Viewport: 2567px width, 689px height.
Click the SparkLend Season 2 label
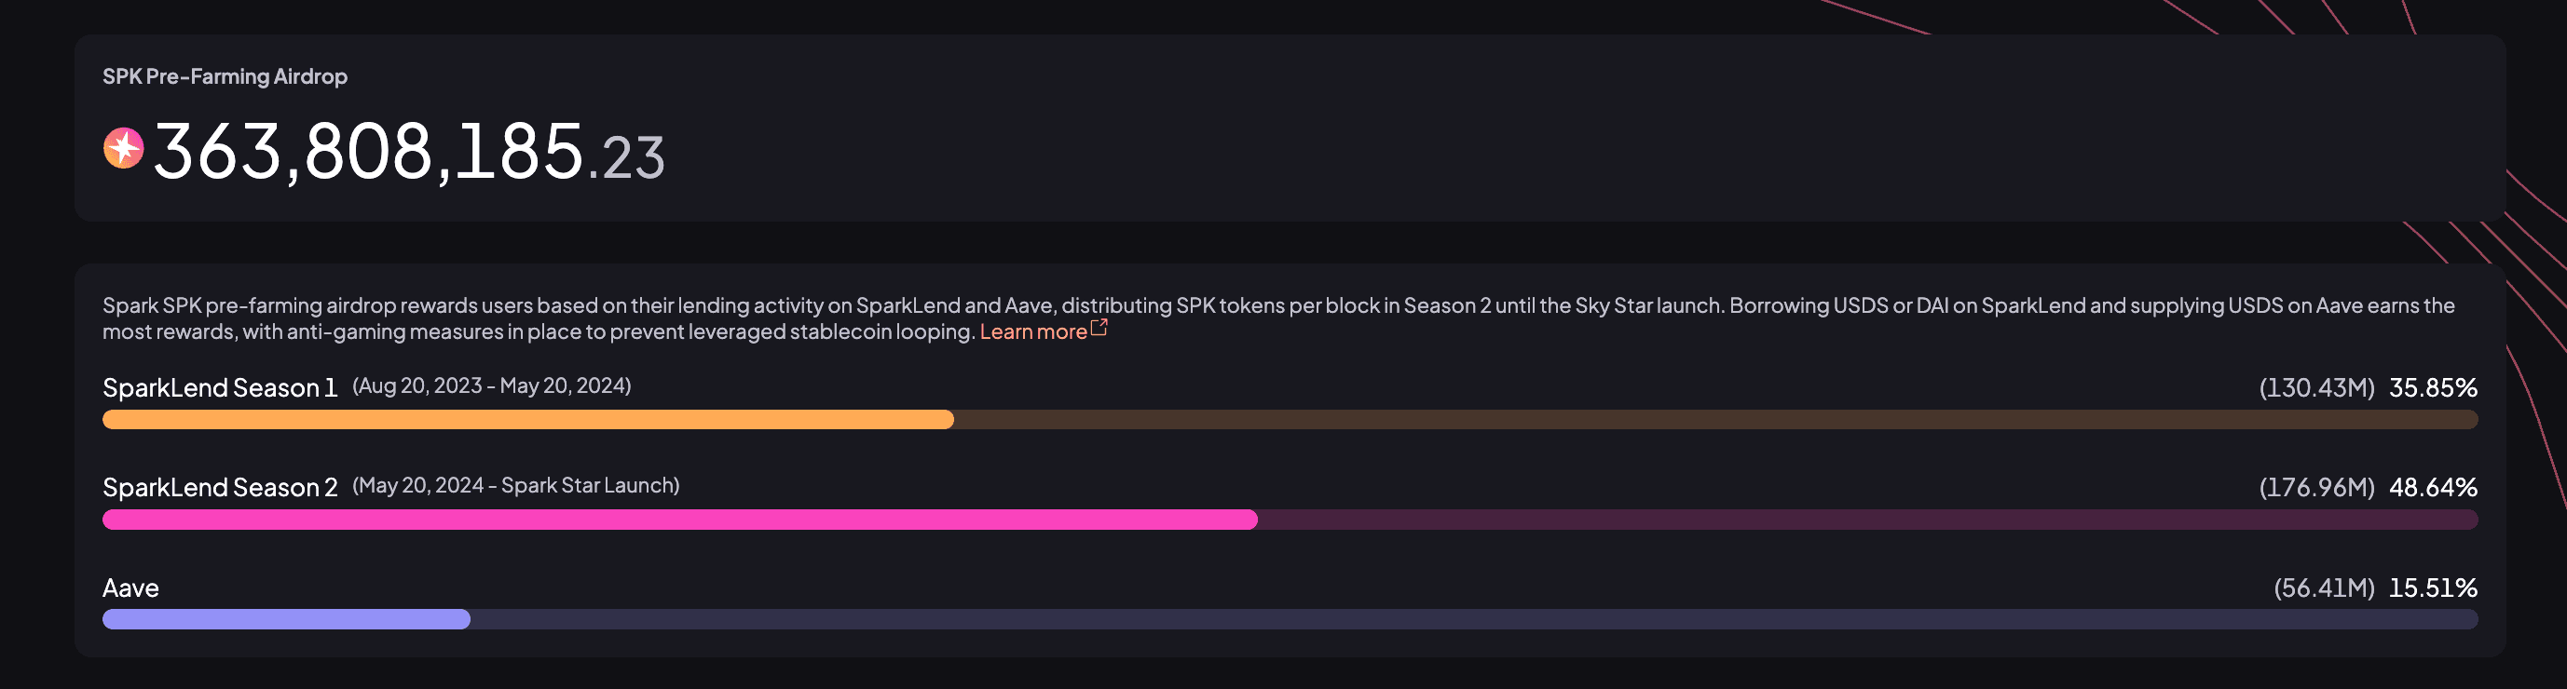[220, 487]
